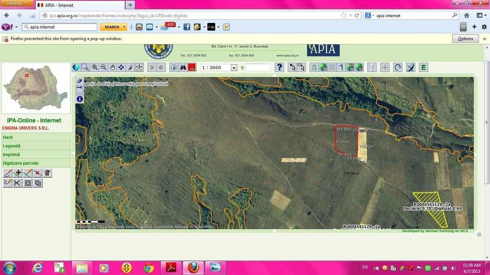Open the map scale 1:3660 dropdown

pyautogui.click(x=234, y=68)
